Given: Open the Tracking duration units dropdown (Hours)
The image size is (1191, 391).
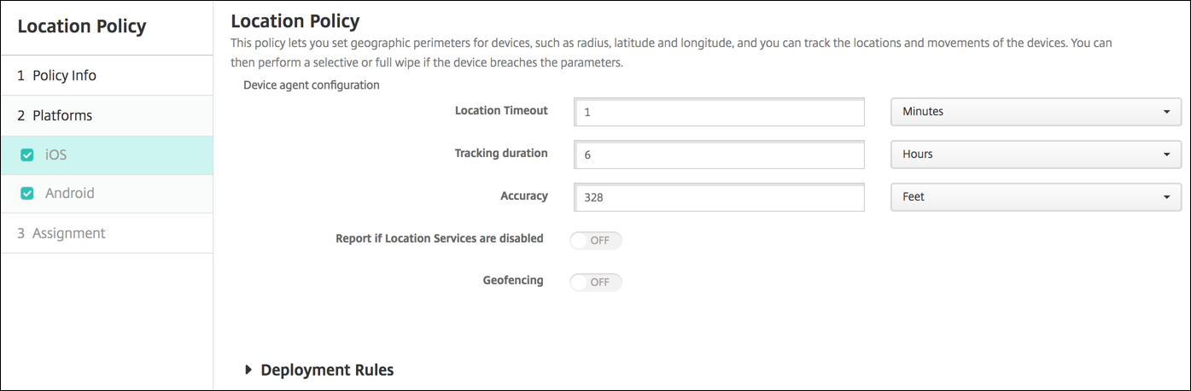Looking at the screenshot, I should coord(1035,155).
